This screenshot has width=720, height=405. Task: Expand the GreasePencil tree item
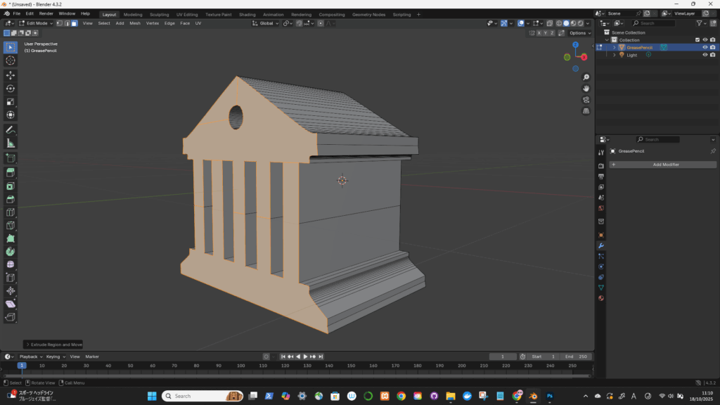614,47
